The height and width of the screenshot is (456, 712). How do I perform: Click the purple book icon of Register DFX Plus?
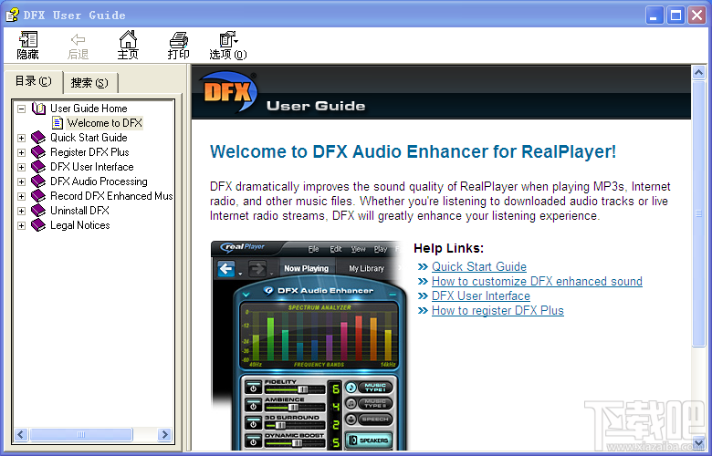(x=38, y=152)
